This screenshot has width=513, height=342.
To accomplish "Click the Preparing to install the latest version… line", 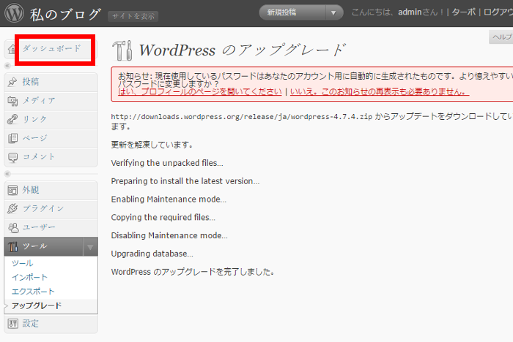I will pyautogui.click(x=185, y=181).
